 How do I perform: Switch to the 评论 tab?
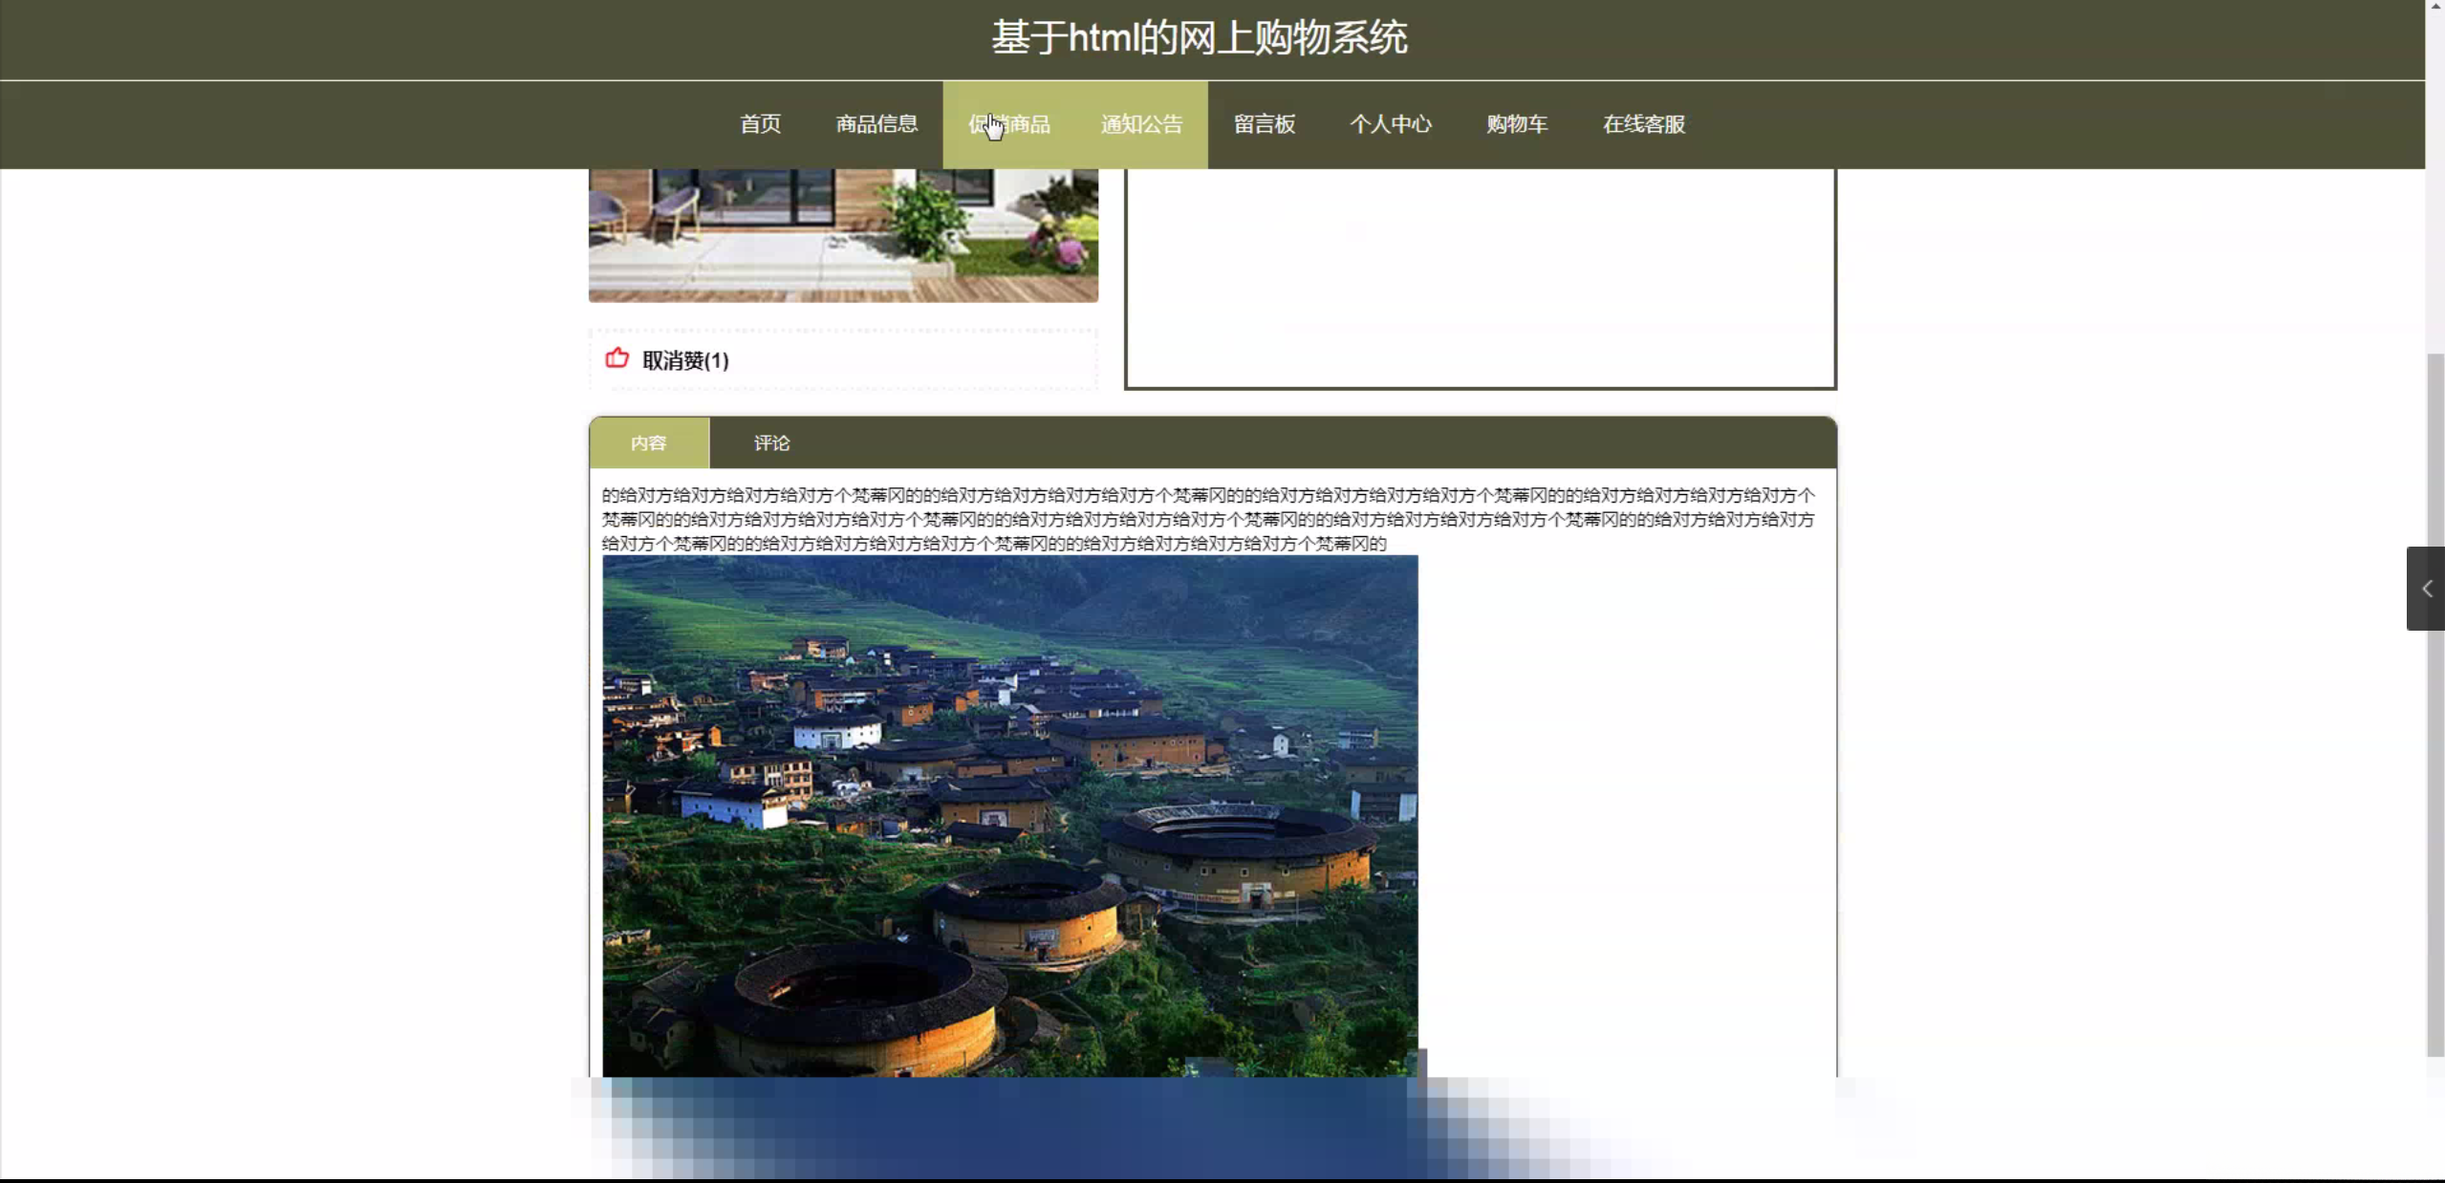771,443
